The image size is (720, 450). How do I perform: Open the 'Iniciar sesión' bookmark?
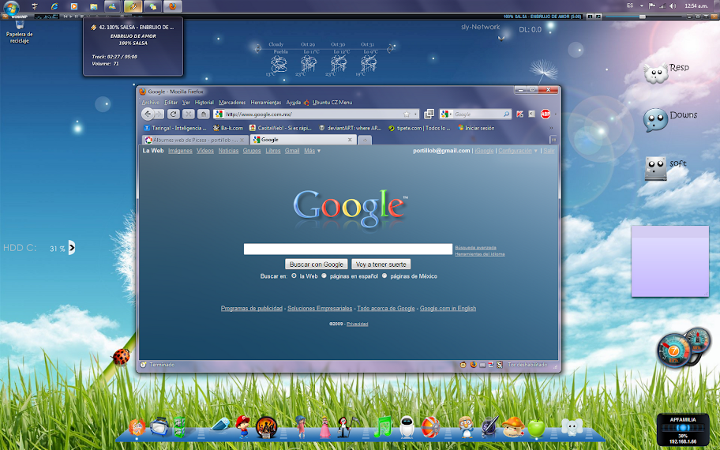tap(476, 128)
